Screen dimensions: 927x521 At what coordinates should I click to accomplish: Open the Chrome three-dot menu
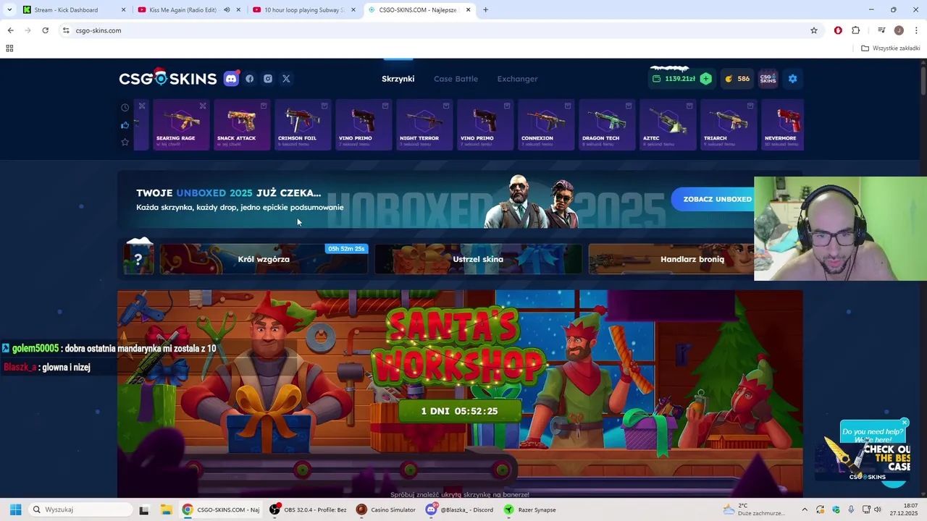point(917,30)
